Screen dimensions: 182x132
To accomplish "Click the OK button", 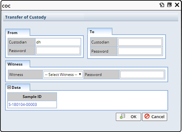I will tap(128, 117).
